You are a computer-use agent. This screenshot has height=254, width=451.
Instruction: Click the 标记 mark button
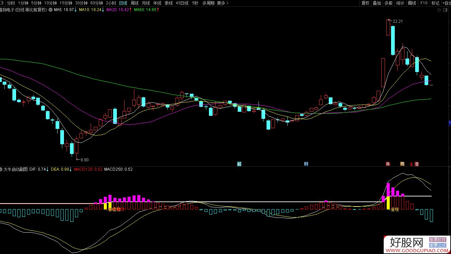click(x=435, y=3)
